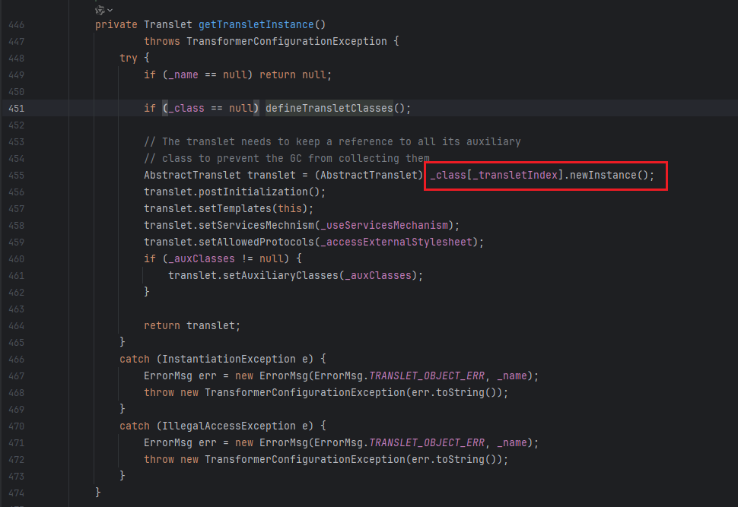Click gutter line number 455
This screenshot has width=738, height=507.
(x=16, y=175)
